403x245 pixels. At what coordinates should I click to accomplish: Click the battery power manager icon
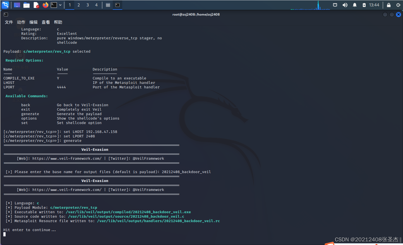(364, 5)
